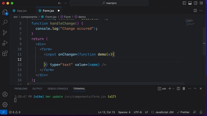Click the src breadcrumb segment
The width and height of the screenshot is (207, 116).
point(16,17)
